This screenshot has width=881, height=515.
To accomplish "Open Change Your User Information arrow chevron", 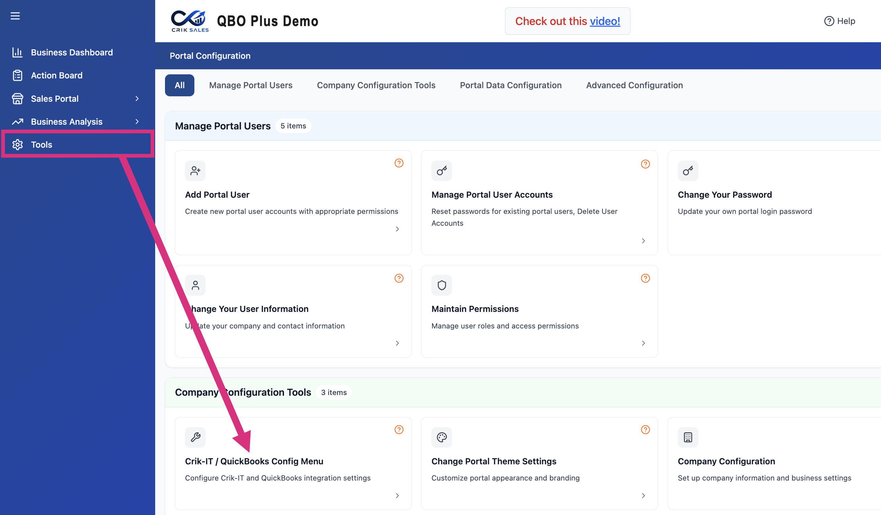I will 397,343.
